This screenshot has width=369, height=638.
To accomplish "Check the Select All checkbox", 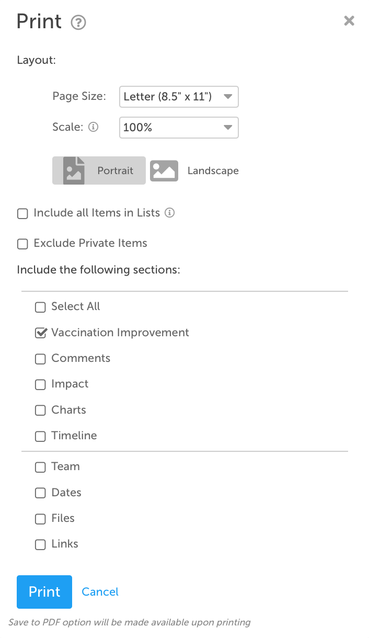I will point(40,307).
